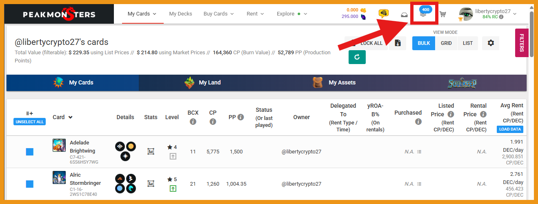Viewport: 538px width, 204px height.
Task: Open My Decks in the top navigation
Action: coord(180,14)
